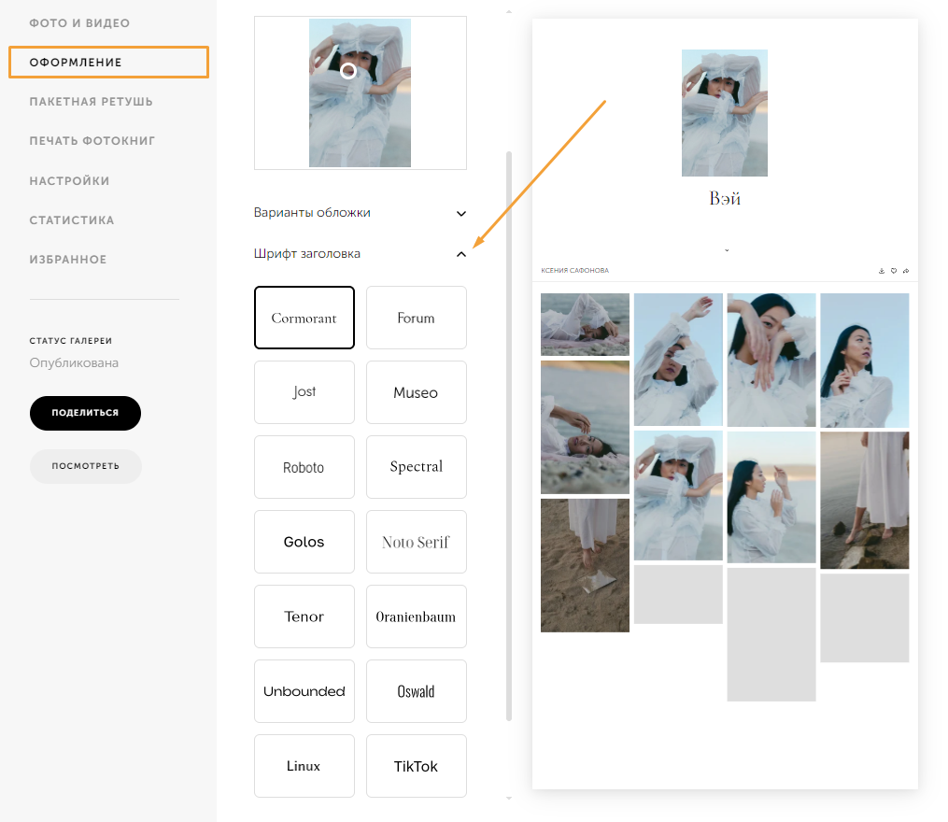The height and width of the screenshot is (822, 948).
Task: Use the Unbounded font tile
Action: point(304,691)
